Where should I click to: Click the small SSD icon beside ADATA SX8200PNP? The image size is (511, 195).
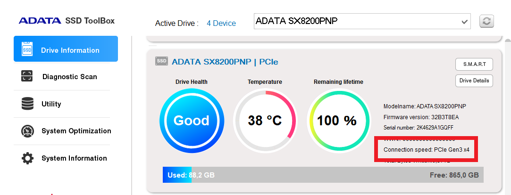pos(161,61)
